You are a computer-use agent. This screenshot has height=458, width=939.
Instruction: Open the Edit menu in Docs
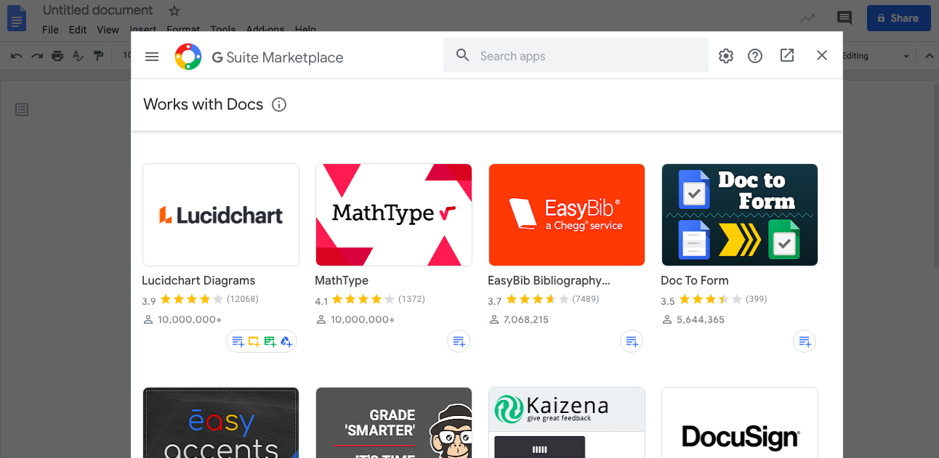(78, 30)
